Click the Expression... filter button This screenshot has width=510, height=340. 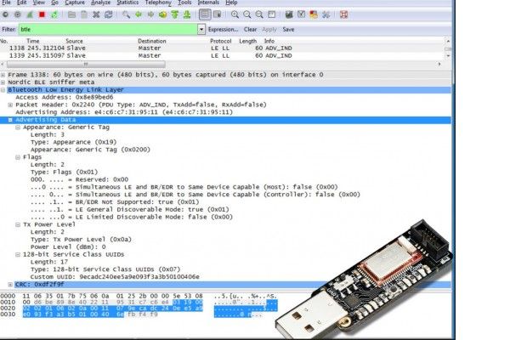pyautogui.click(x=223, y=29)
